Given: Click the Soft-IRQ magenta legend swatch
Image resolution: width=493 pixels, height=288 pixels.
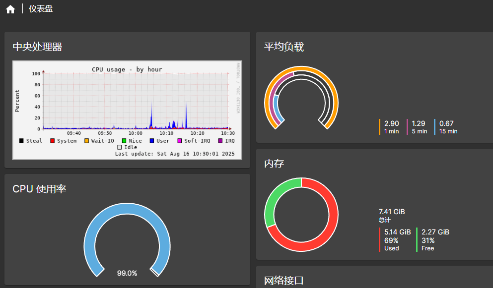Looking at the screenshot, I should [180, 141].
